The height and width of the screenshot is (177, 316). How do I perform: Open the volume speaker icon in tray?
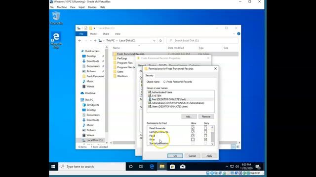coord(237,167)
